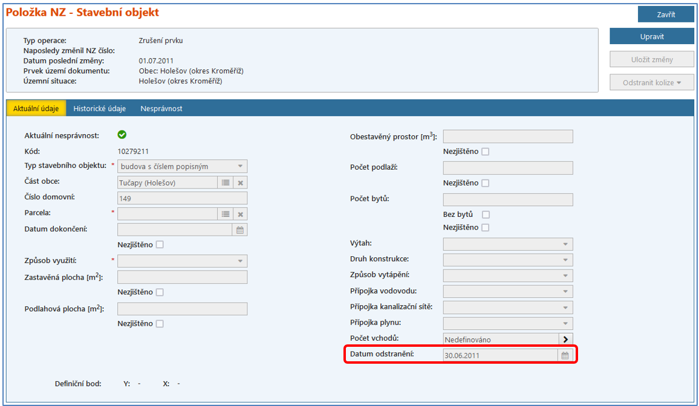Check the Bez bytů checkbox
The image size is (699, 406).
(x=486, y=214)
